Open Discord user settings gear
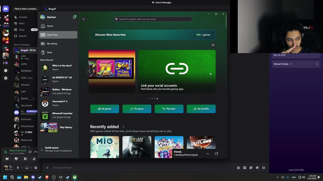The height and width of the screenshot is (181, 323). pyautogui.click(x=36, y=168)
